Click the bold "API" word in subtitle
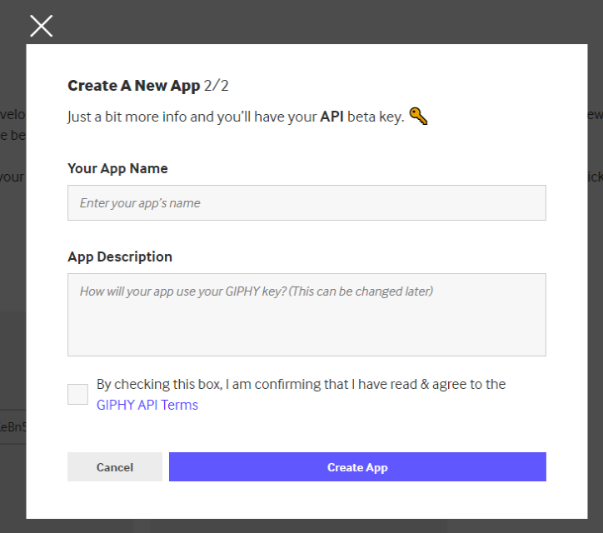Viewport: 603px width, 533px height. (x=331, y=117)
